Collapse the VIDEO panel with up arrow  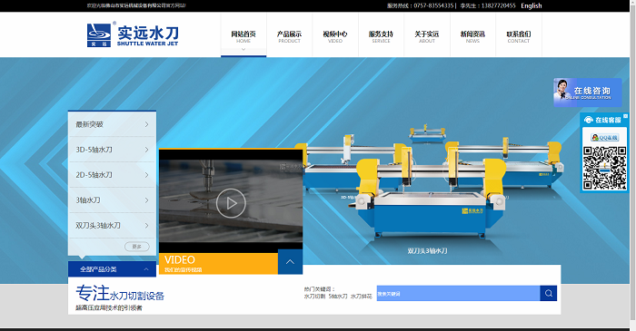click(x=290, y=262)
